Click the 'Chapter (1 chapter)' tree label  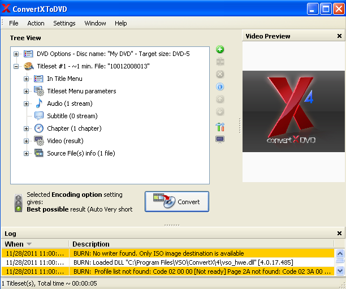pyautogui.click(x=74, y=128)
